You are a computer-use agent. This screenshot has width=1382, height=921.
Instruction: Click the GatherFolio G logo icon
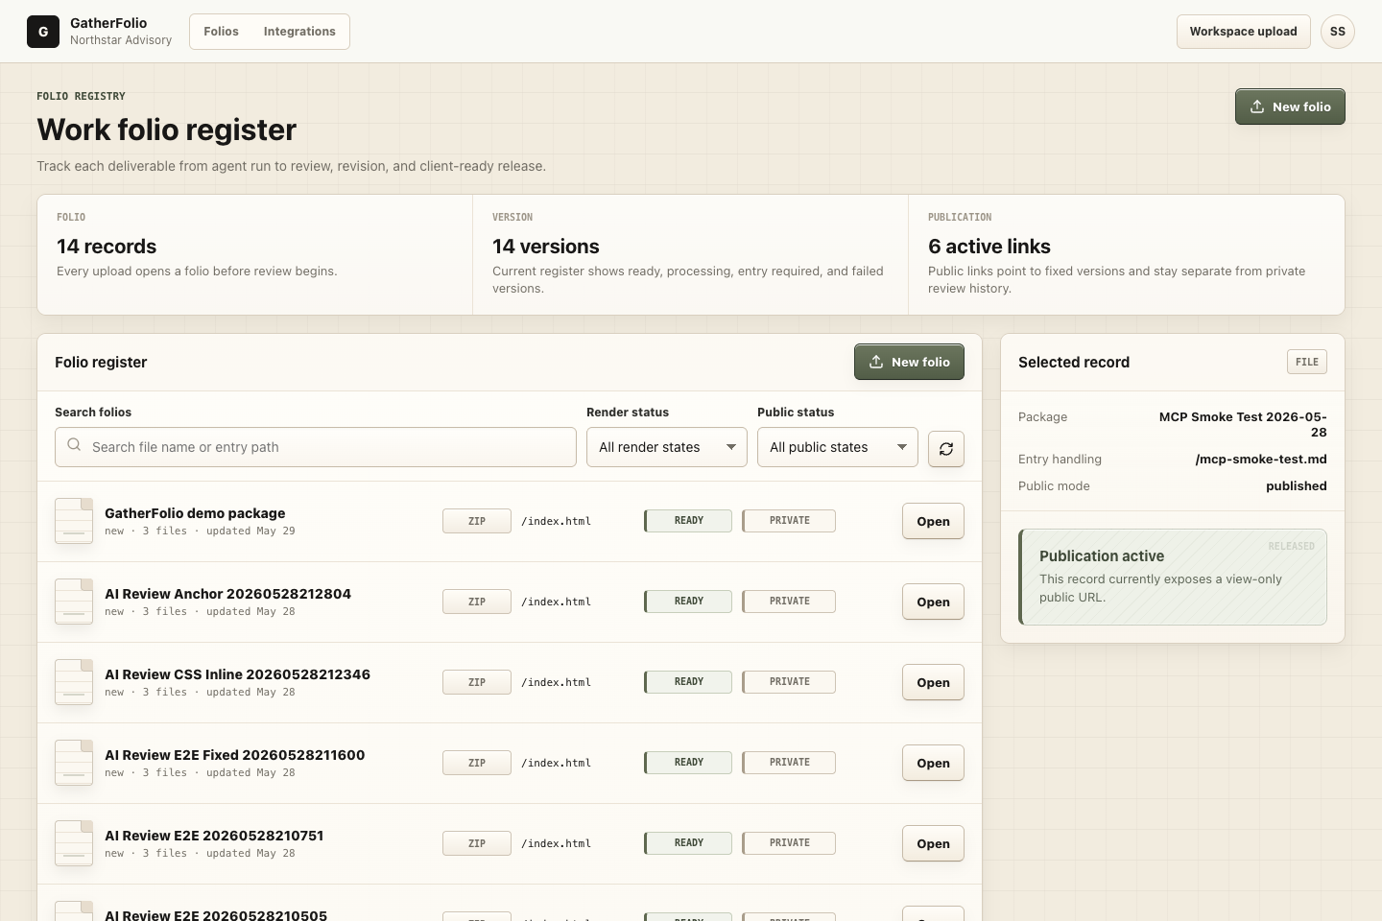[43, 32]
